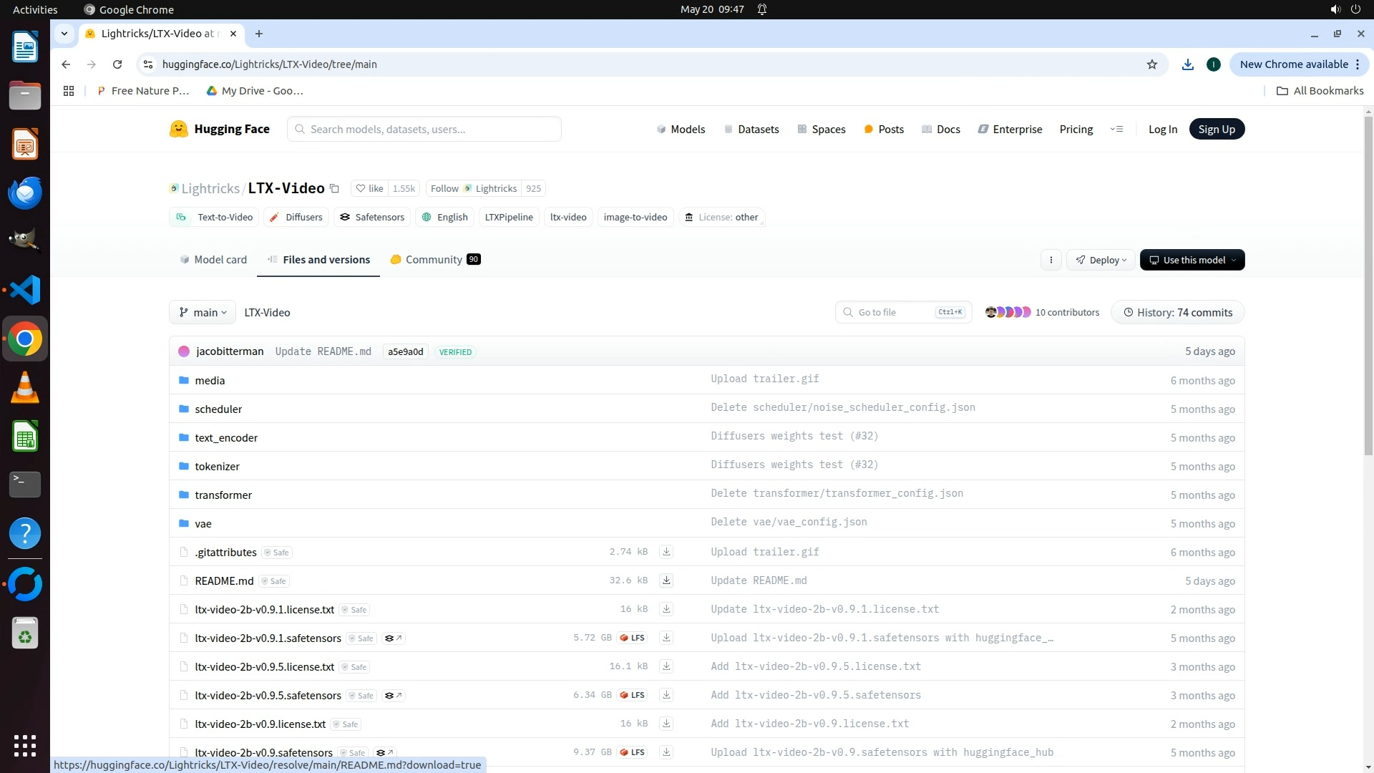This screenshot has height=773, width=1374.
Task: Download README.md using its download icon
Action: coord(666,580)
